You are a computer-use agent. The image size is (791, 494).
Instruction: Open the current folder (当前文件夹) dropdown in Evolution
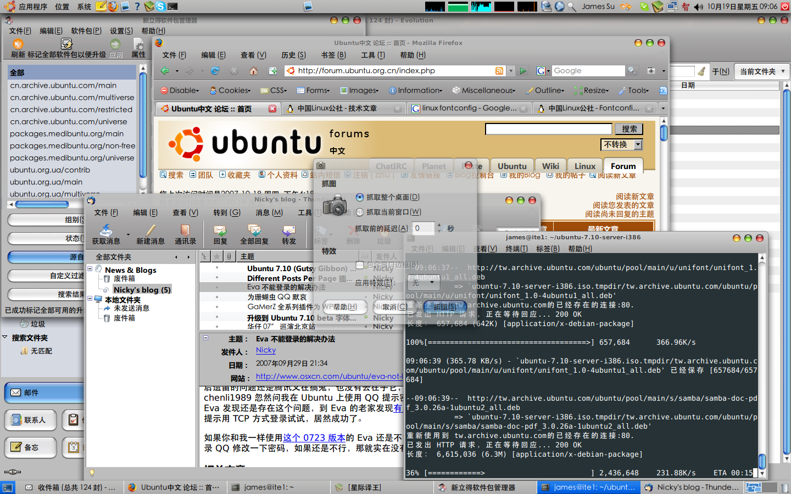[761, 71]
